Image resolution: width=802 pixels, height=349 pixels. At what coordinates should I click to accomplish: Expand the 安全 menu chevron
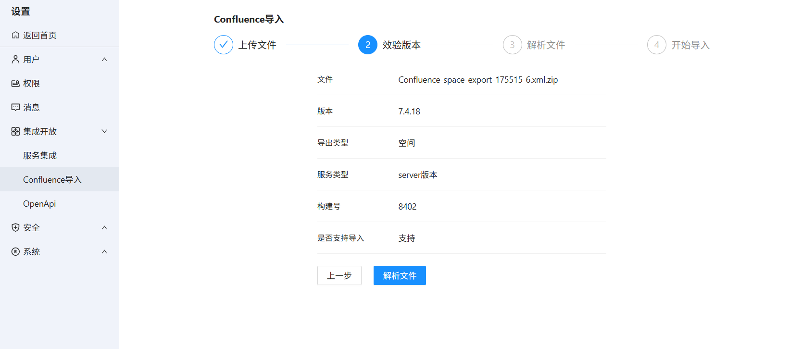tap(104, 227)
